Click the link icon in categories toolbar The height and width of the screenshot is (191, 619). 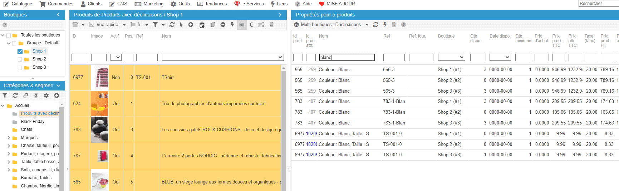coord(25,95)
